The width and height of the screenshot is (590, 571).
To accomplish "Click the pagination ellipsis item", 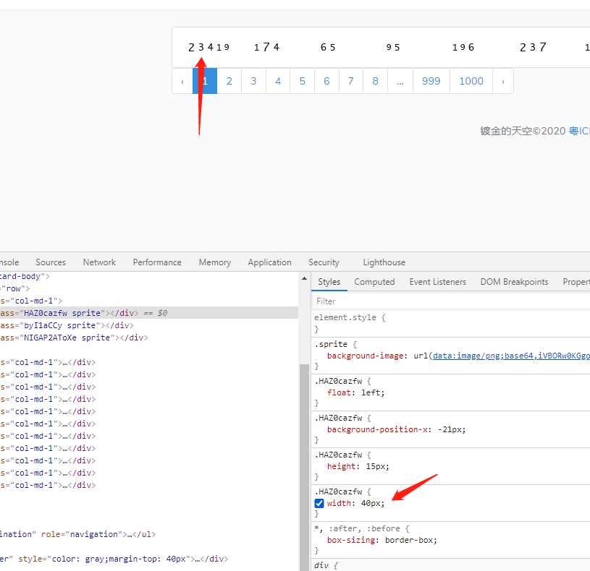I will (x=400, y=81).
